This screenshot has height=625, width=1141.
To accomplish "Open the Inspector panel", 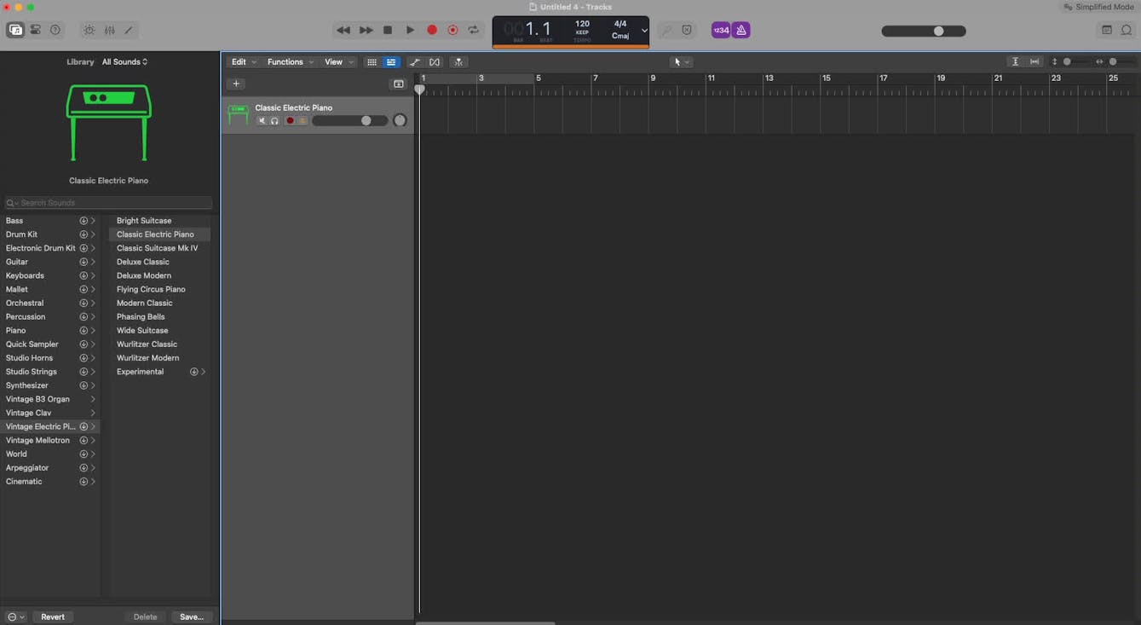I will [x=36, y=30].
